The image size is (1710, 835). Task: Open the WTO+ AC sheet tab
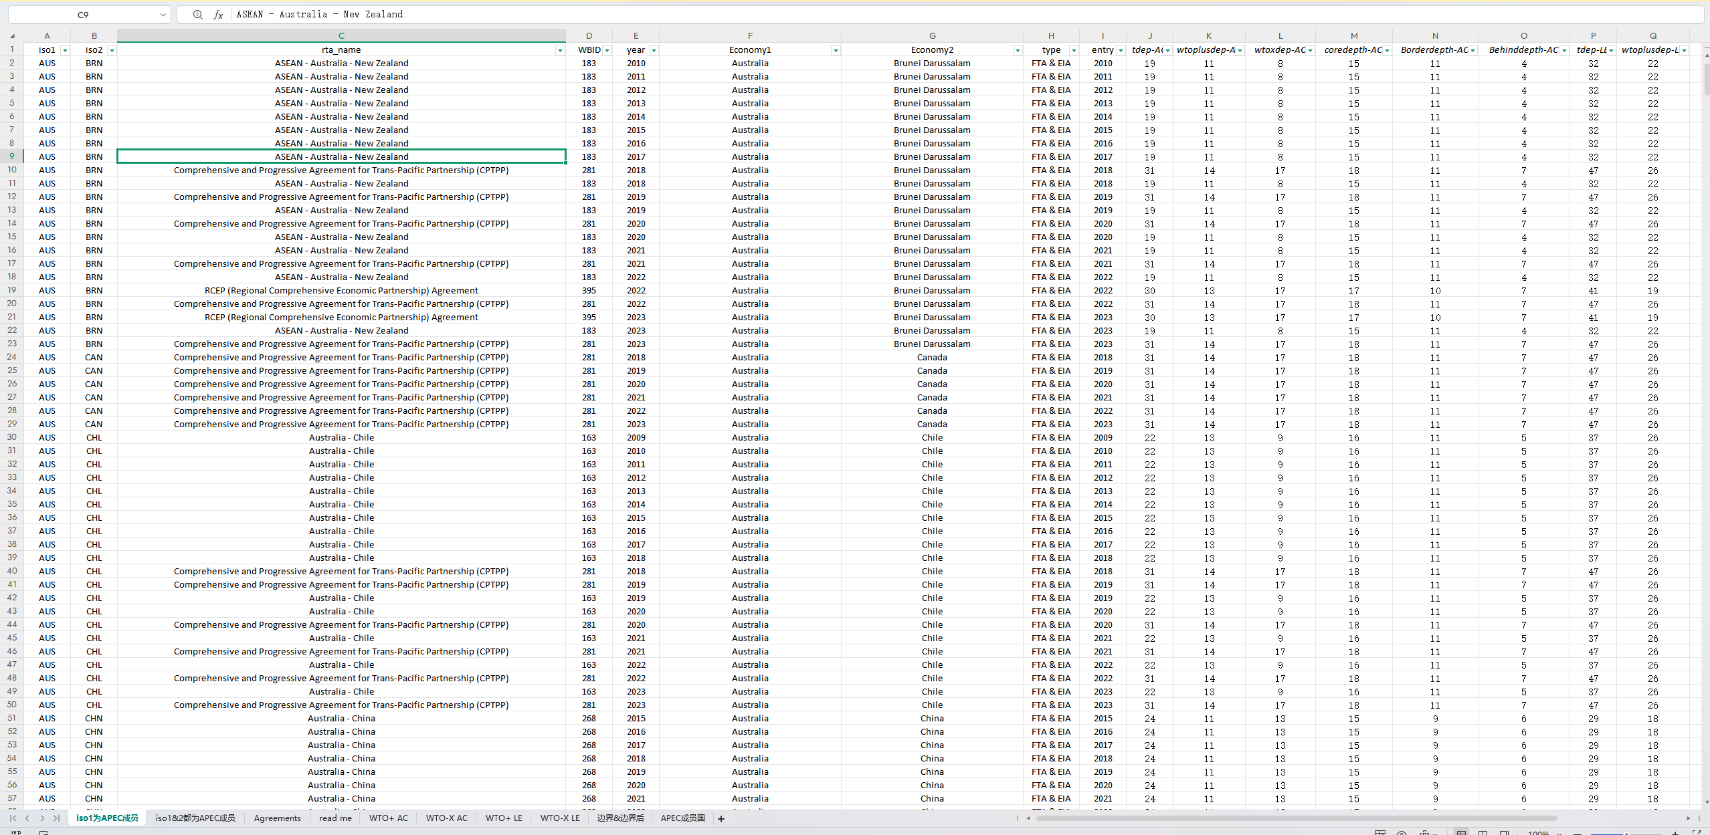point(388,818)
